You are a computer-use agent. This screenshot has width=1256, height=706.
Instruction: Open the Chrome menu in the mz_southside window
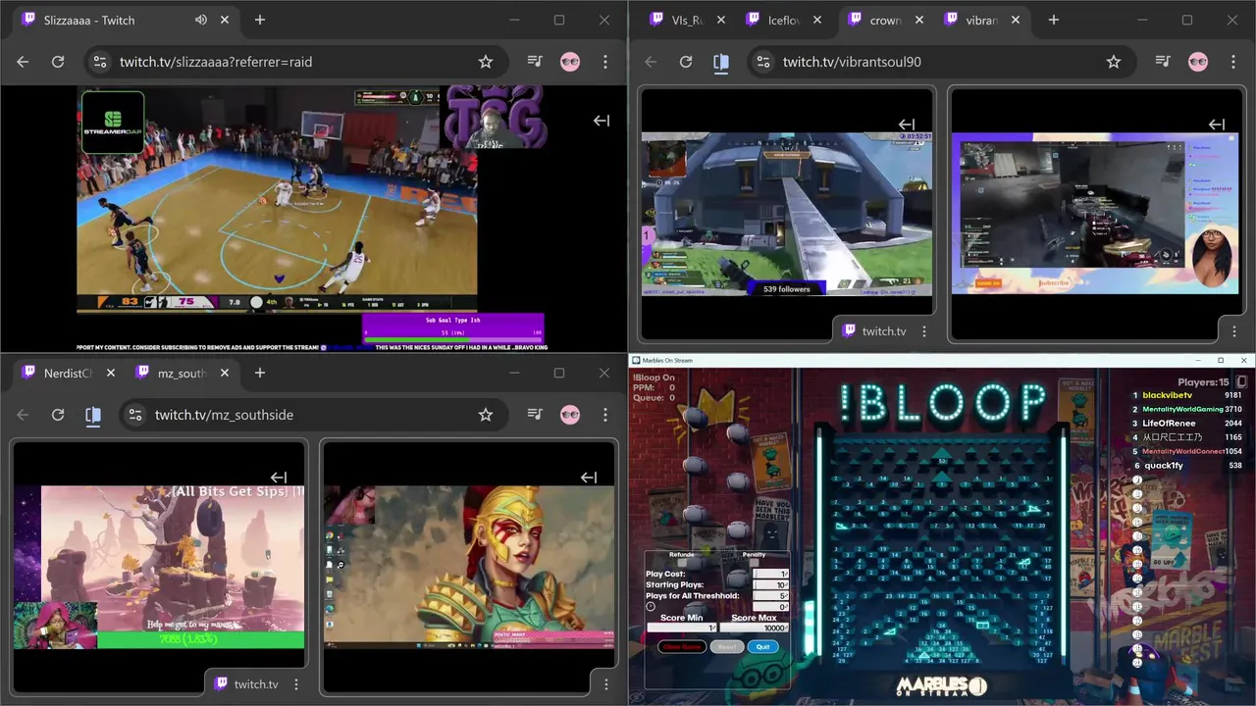(x=605, y=415)
